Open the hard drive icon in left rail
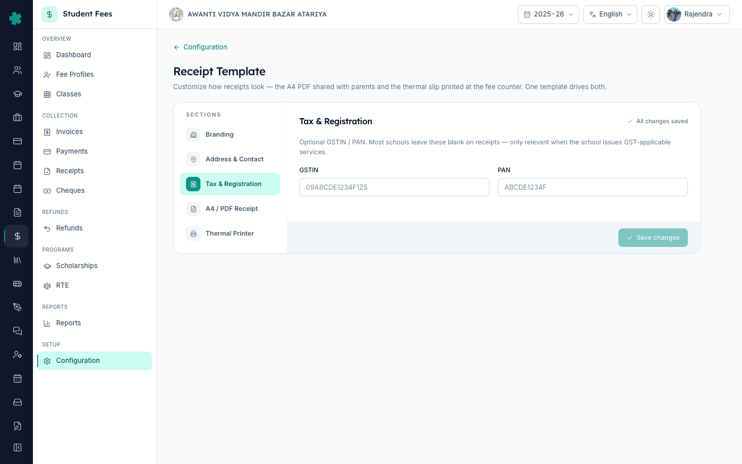Image resolution: width=742 pixels, height=464 pixels. click(x=17, y=402)
